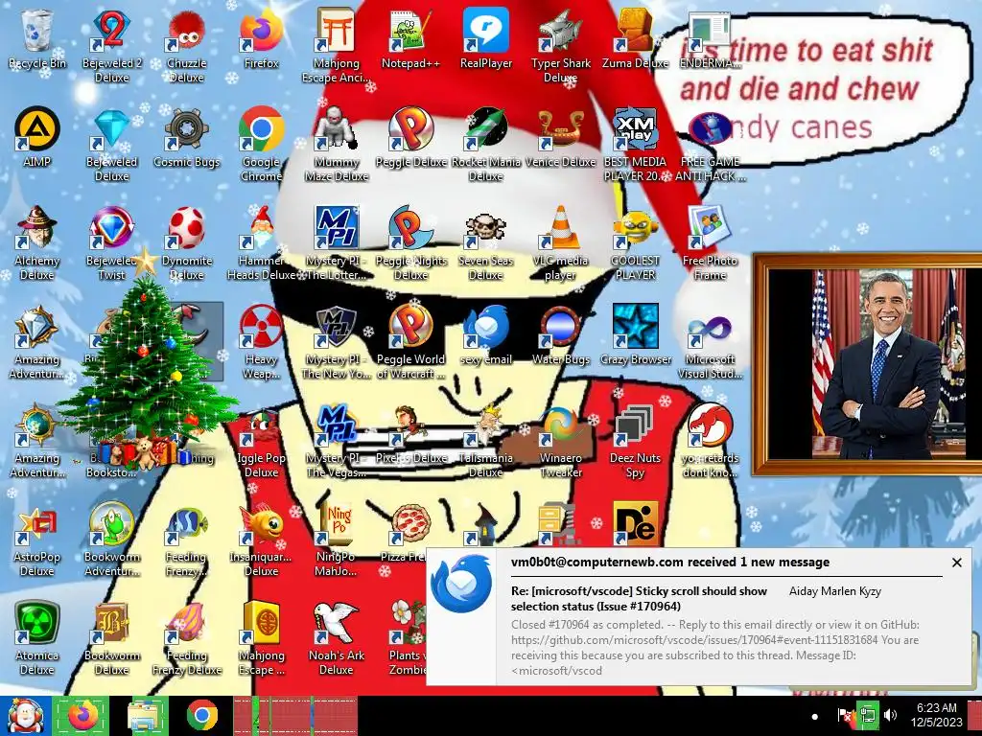Viewport: 982px width, 736px height.
Task: Open Venice Deluxe shortcut
Action: point(560,138)
